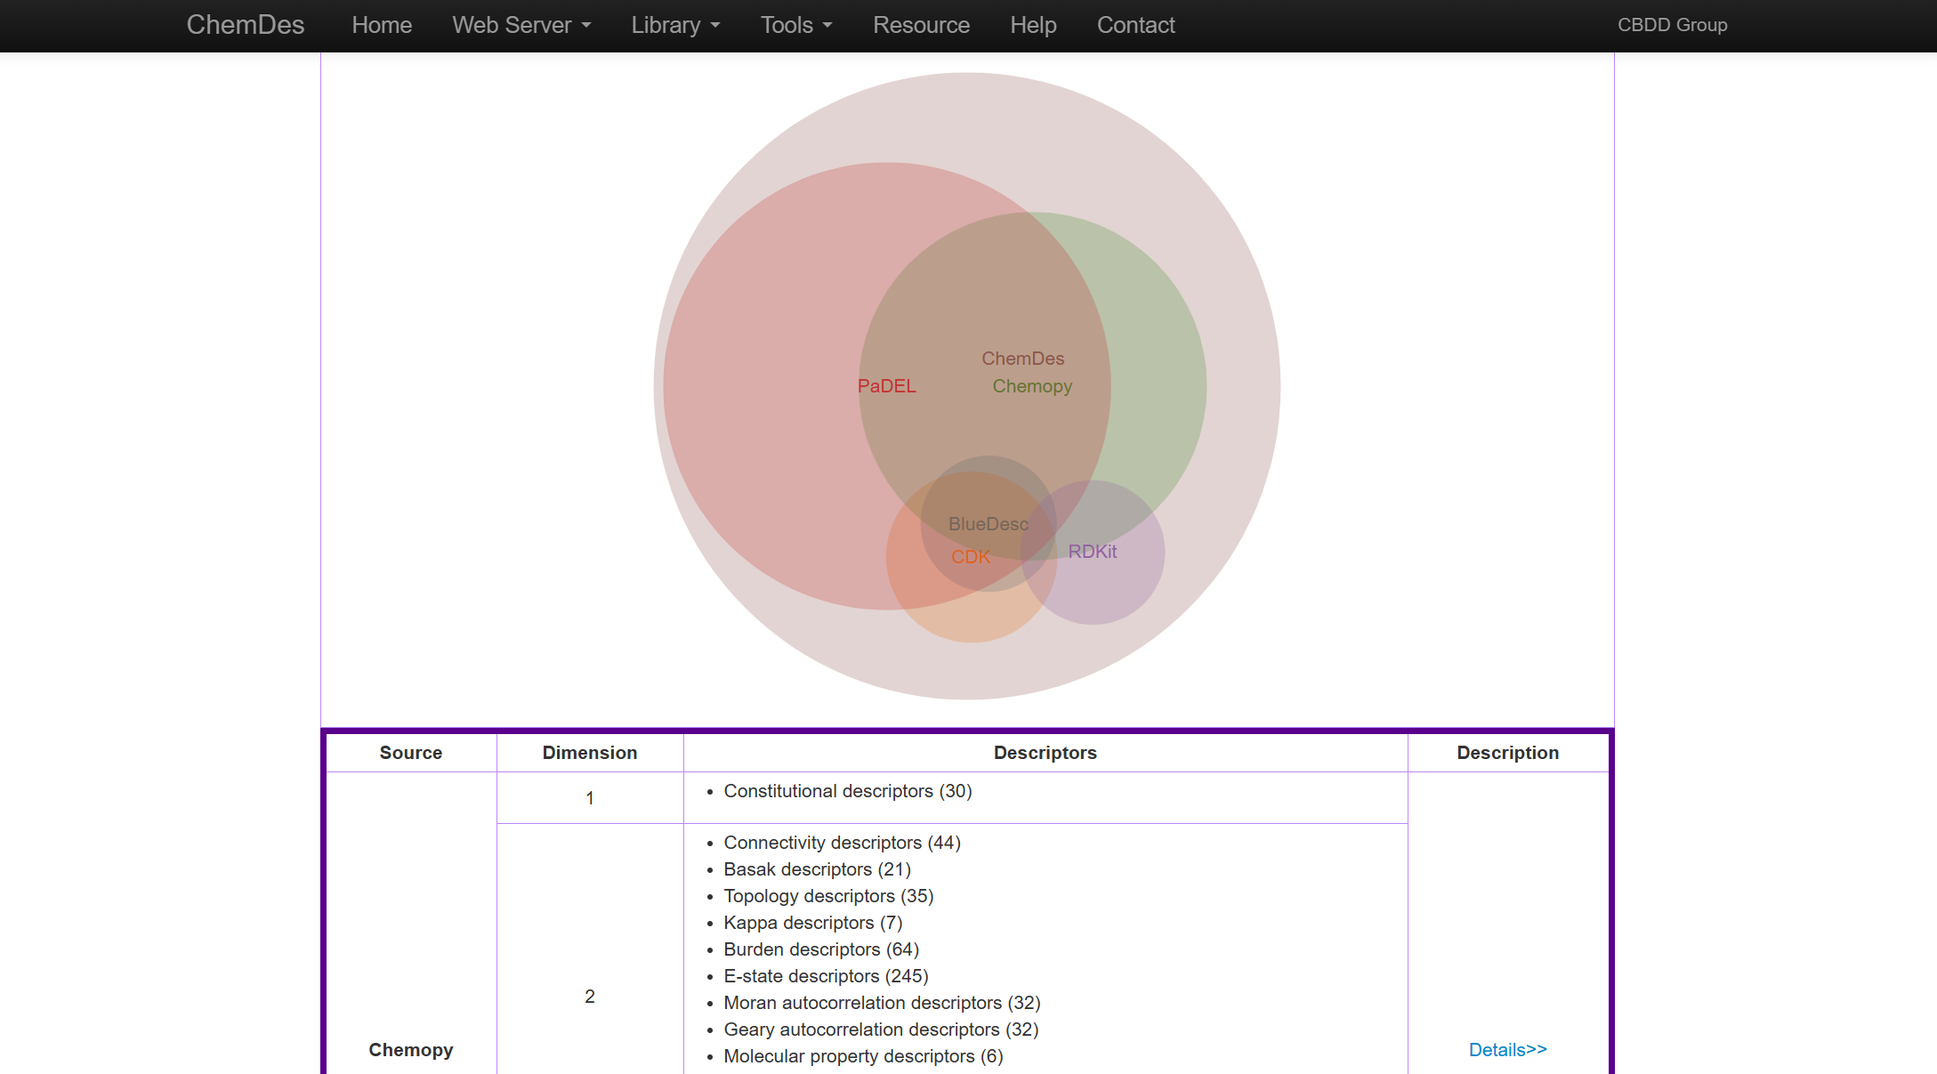Select Burden descriptors (64) entry

(x=821, y=949)
